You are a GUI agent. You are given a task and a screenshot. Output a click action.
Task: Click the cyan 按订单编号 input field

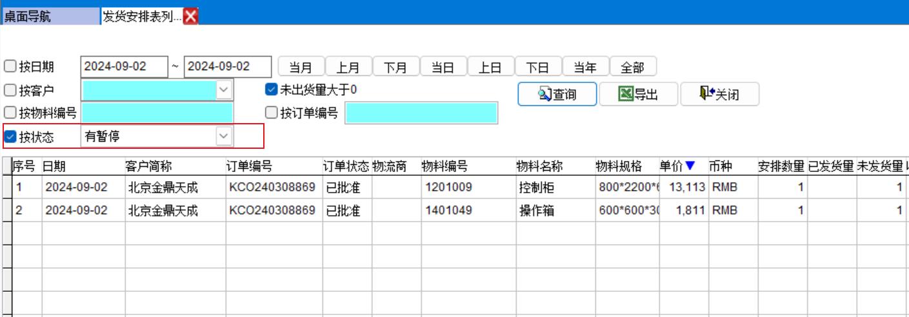(x=421, y=113)
